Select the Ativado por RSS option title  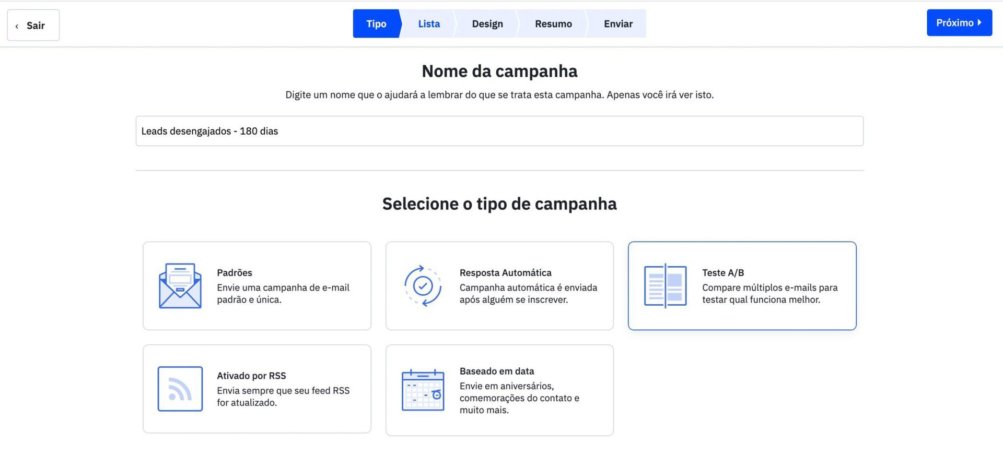(x=251, y=376)
